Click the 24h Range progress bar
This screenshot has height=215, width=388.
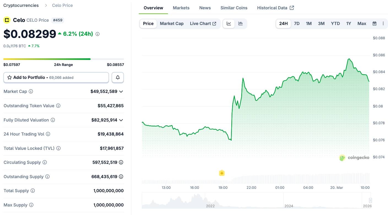63,59
